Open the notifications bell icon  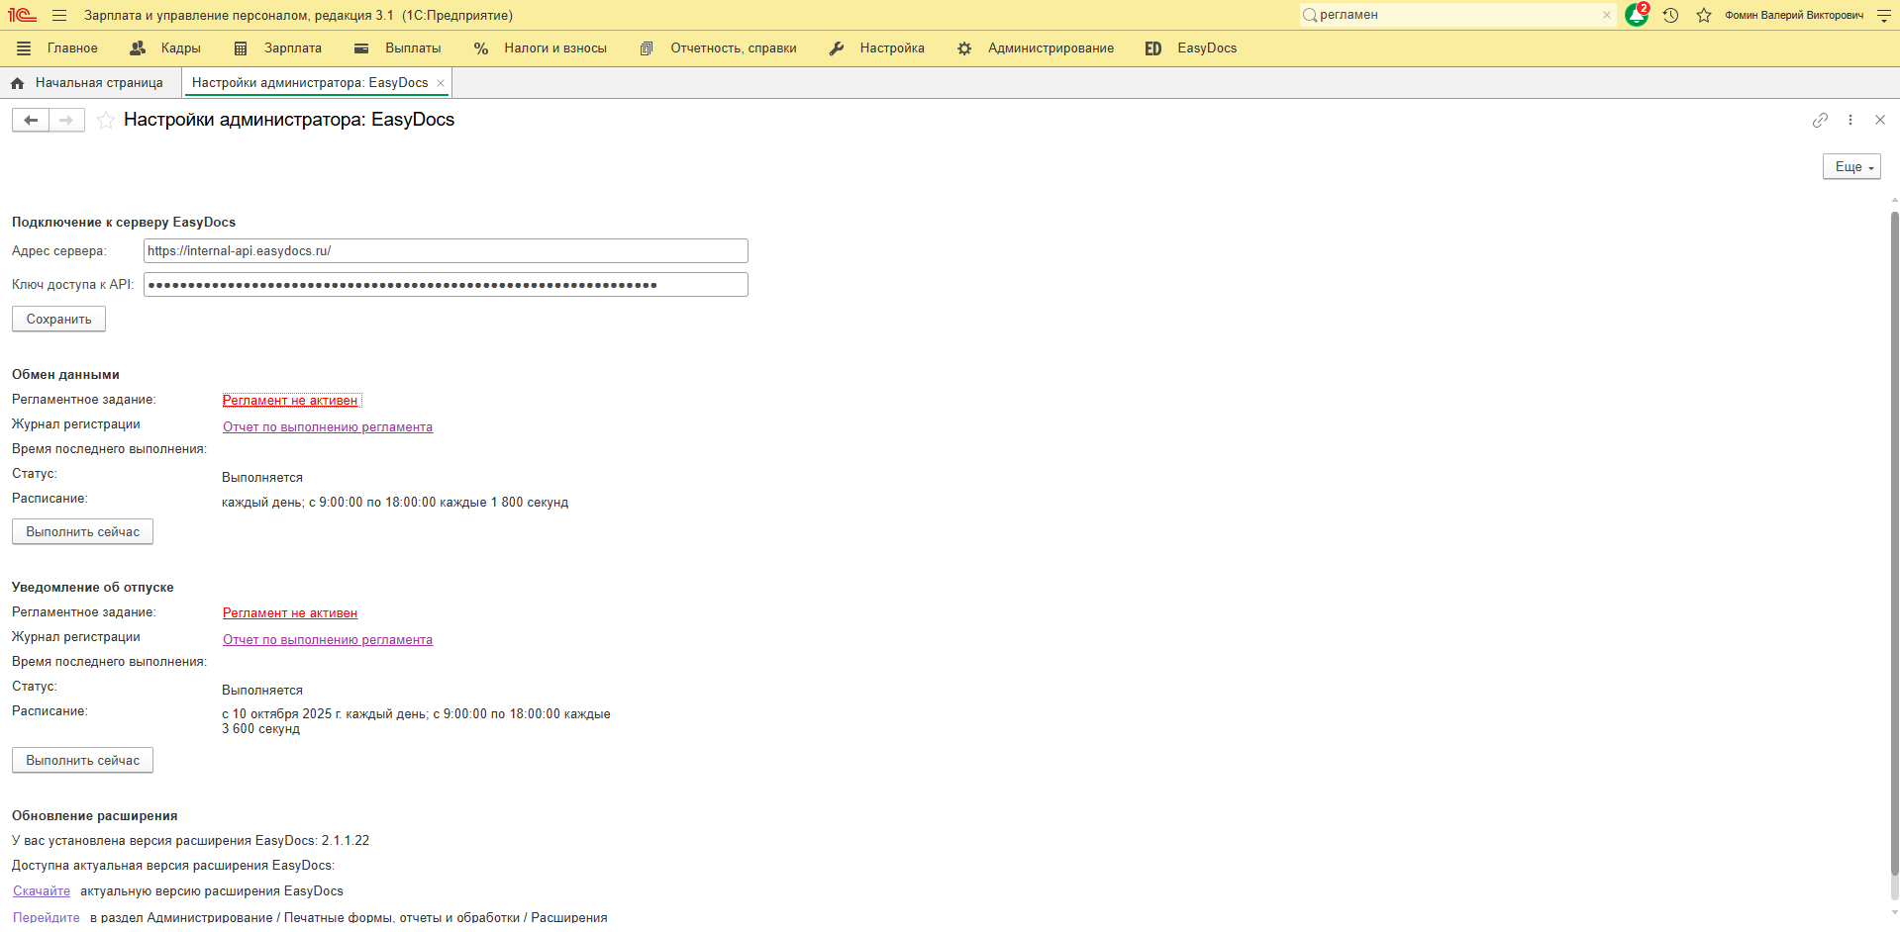(1636, 16)
